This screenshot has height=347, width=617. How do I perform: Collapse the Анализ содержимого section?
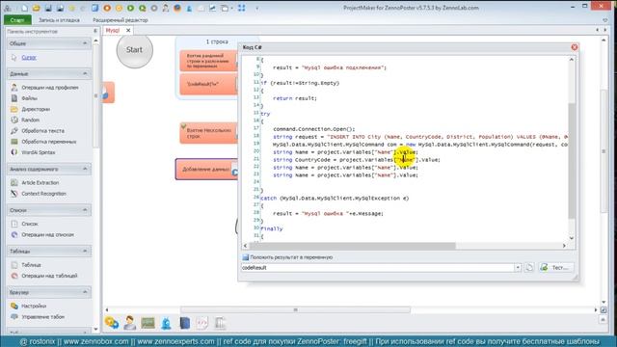85,169
